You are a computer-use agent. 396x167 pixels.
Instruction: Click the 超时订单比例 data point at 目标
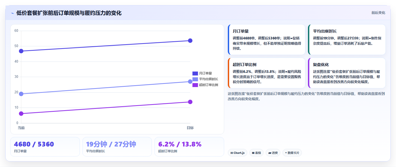[x=190, y=102]
